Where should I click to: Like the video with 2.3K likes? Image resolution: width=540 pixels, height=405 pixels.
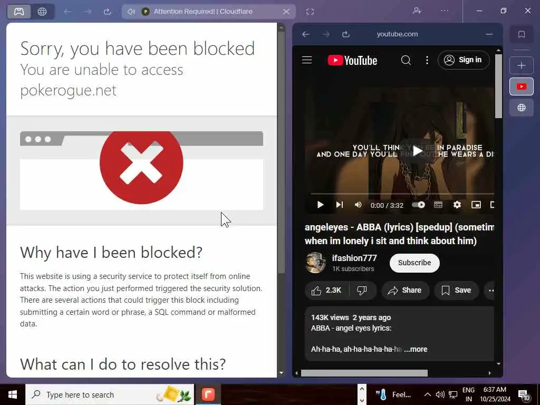pyautogui.click(x=326, y=291)
